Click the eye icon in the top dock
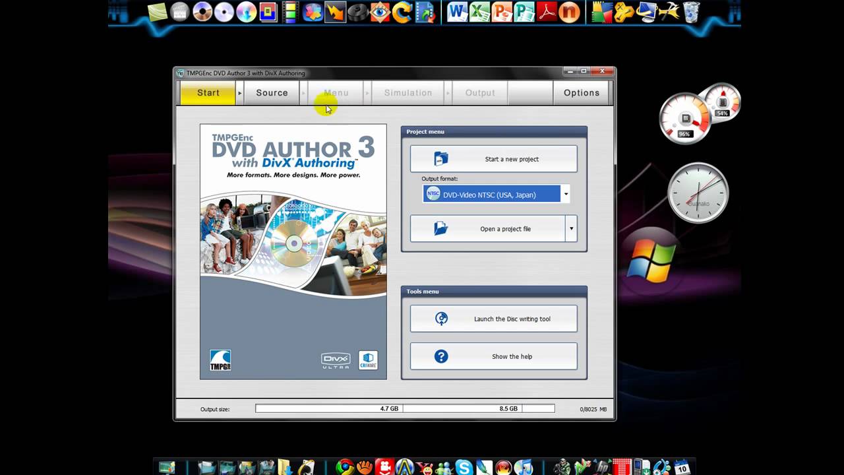Image resolution: width=844 pixels, height=475 pixels. click(x=380, y=12)
